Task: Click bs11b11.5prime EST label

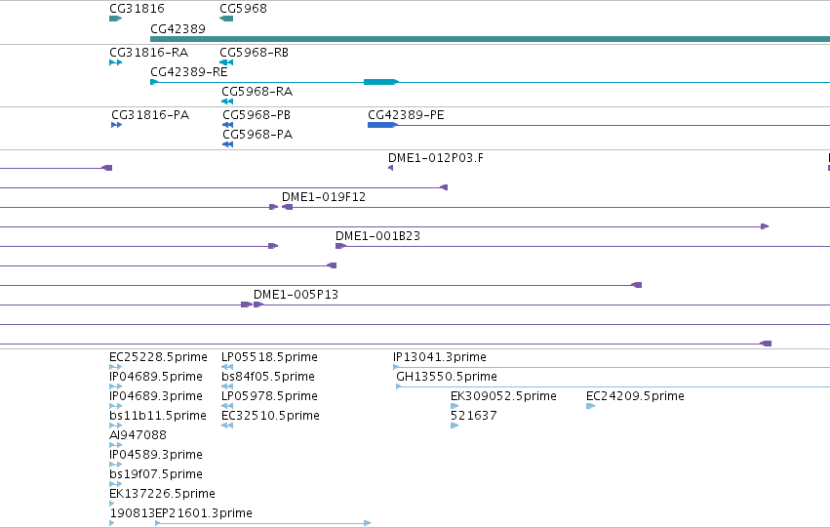Action: pos(158,415)
